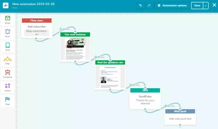Click Our new webinar output connector dot
The height and width of the screenshot is (129, 218).
[75, 62]
